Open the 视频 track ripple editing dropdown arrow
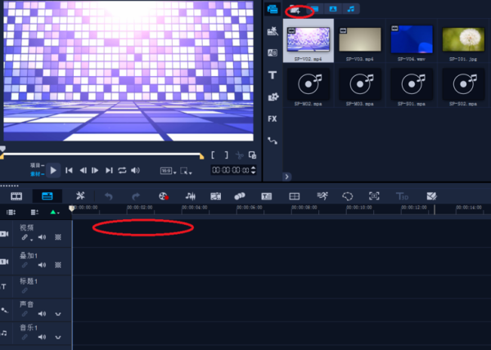The height and width of the screenshot is (350, 491). [x=31, y=240]
